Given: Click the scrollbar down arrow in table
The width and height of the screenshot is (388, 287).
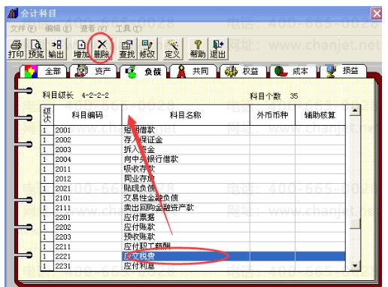Looking at the screenshot, I should pyautogui.click(x=355, y=266).
